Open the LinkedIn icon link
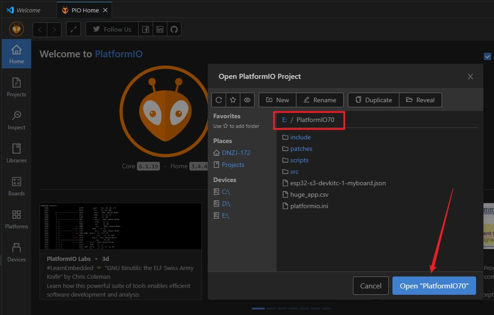This screenshot has width=494, height=315. 160,29
